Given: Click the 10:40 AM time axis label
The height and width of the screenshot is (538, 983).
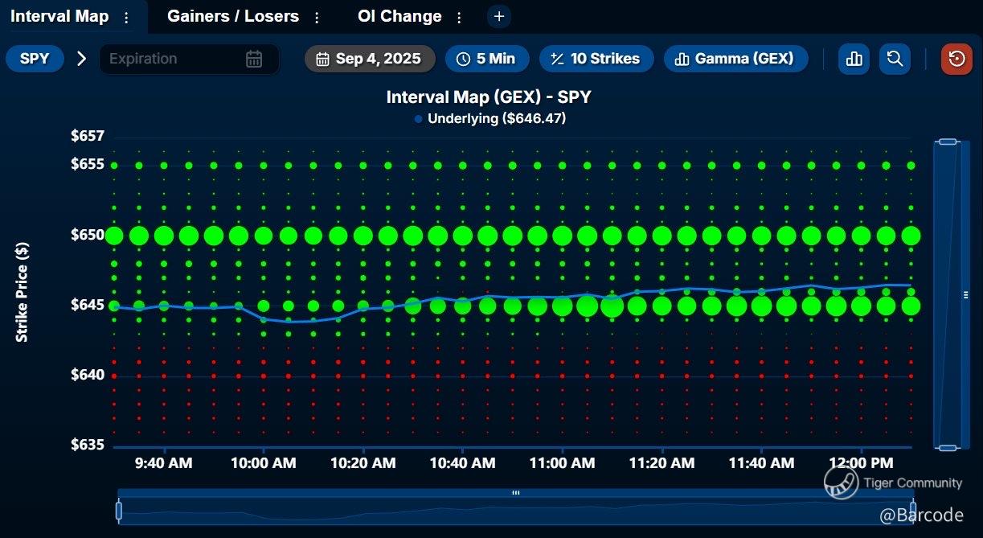Looking at the screenshot, I should pyautogui.click(x=462, y=462).
